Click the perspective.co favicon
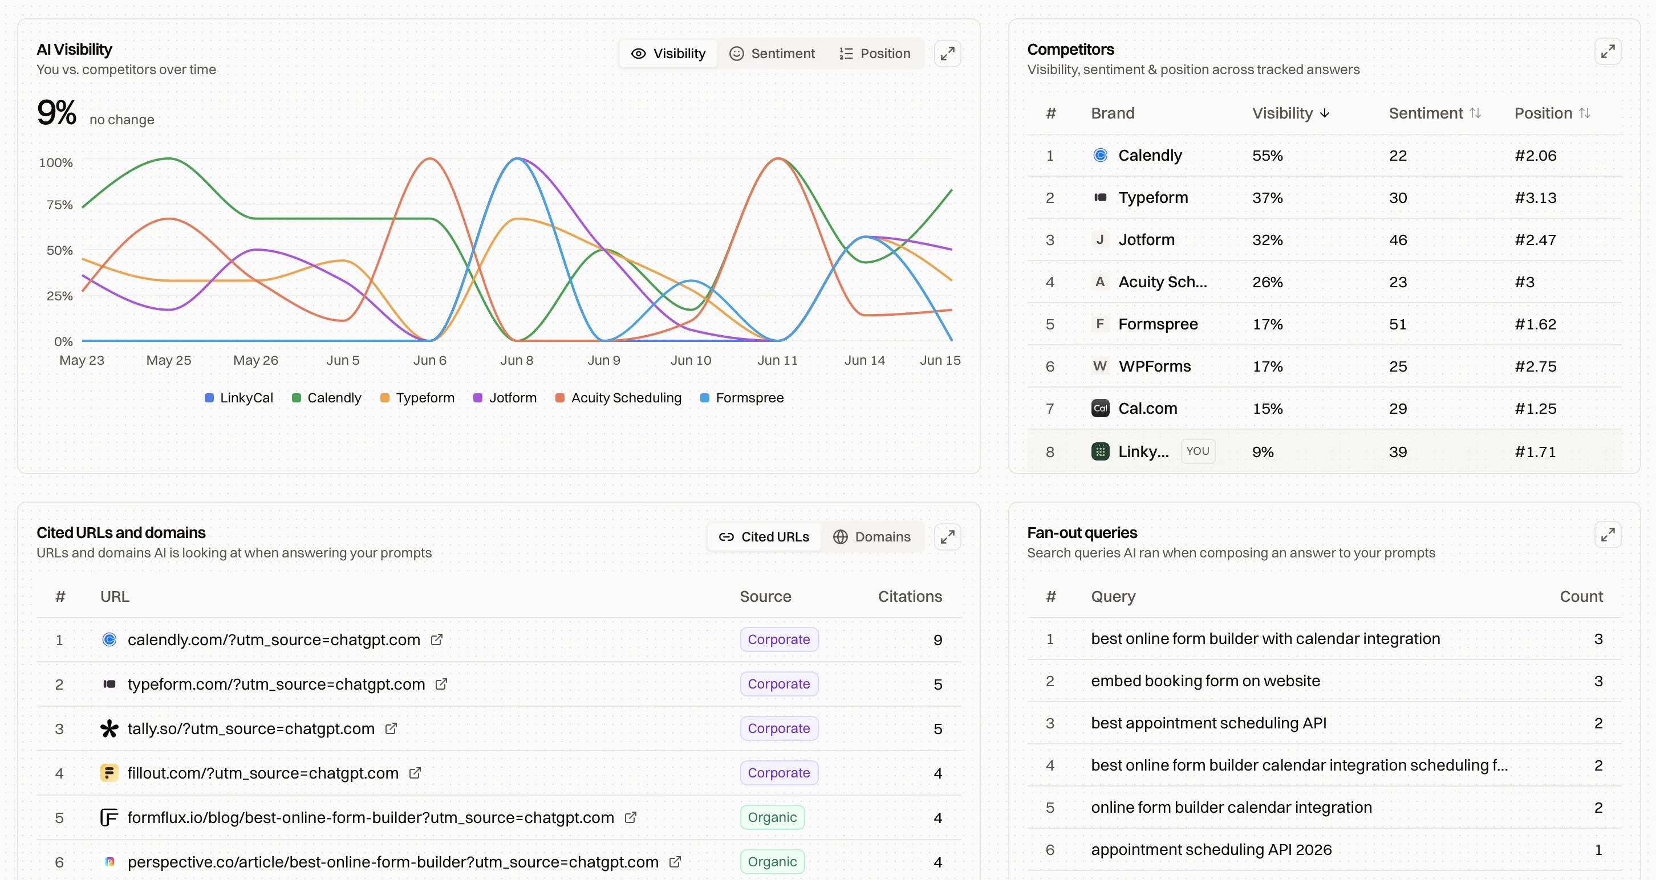 [x=109, y=861]
